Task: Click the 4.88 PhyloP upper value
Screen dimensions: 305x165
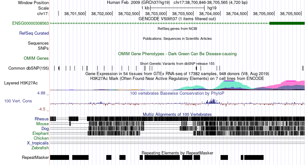Action: 41,93
